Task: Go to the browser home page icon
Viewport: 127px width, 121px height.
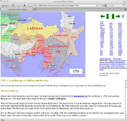Action: click(24, 5)
